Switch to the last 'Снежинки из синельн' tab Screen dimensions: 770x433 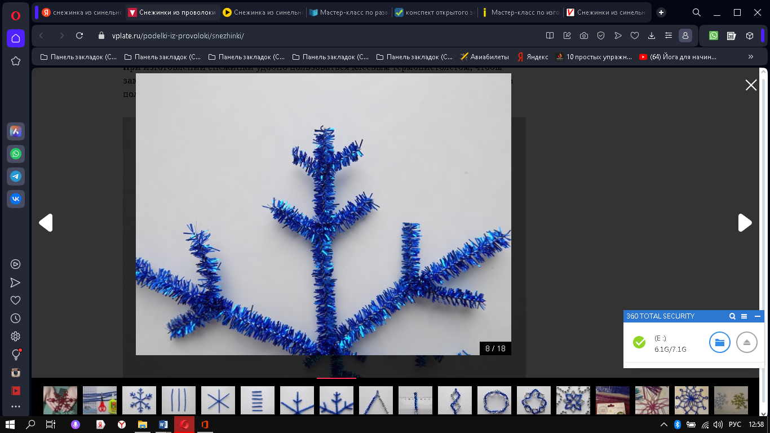(606, 12)
